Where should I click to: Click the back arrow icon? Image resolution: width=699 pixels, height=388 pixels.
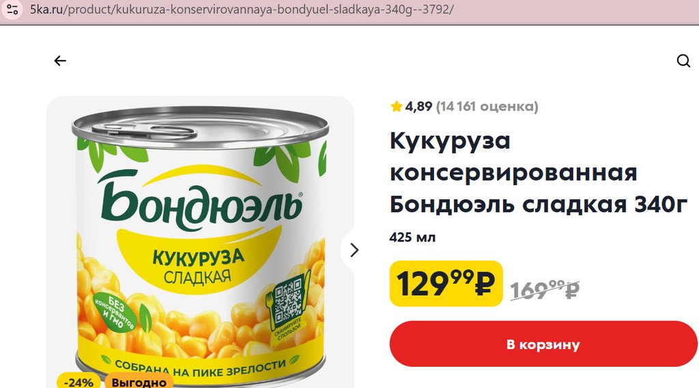tap(60, 61)
